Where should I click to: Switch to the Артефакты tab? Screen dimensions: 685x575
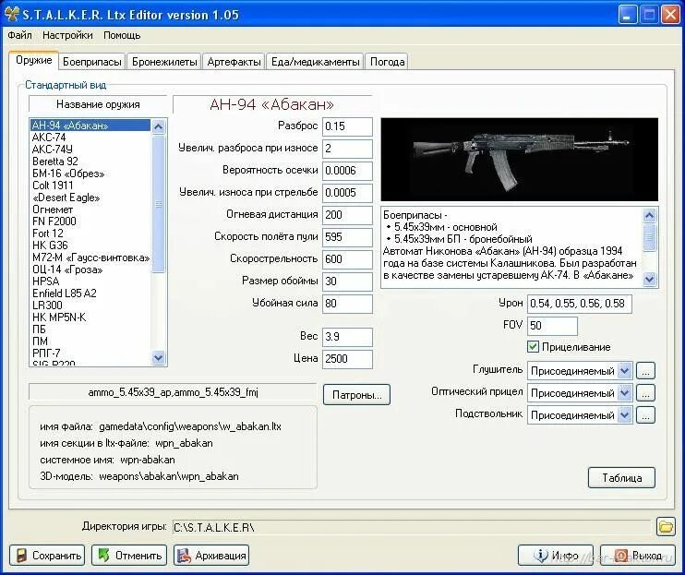pyautogui.click(x=234, y=62)
